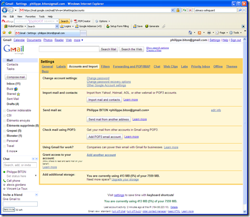Click the Logins toolbar icon
The height and width of the screenshot is (217, 250).
[62, 26]
